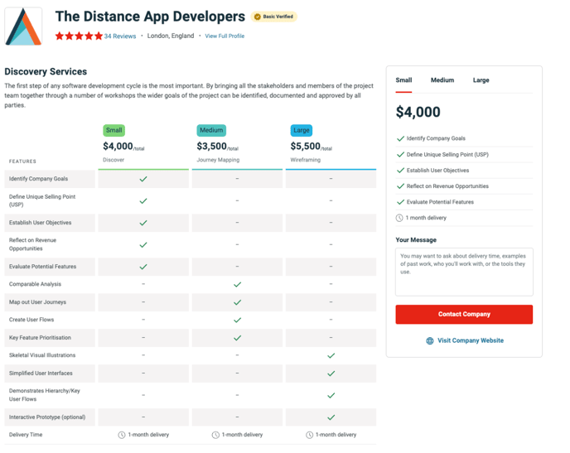Click the Wireframing subtitle
The image size is (570, 453).
[x=306, y=160]
